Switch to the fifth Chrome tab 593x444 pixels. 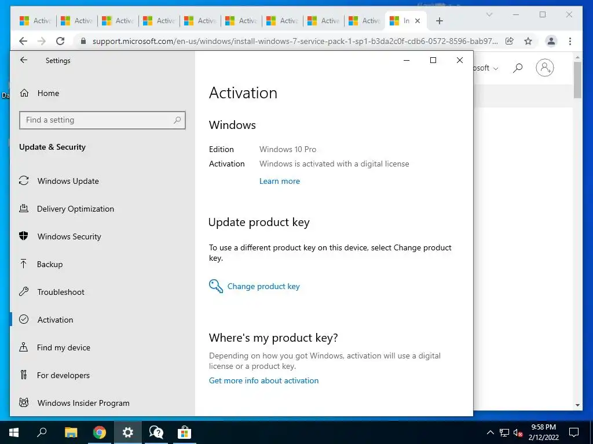200,21
